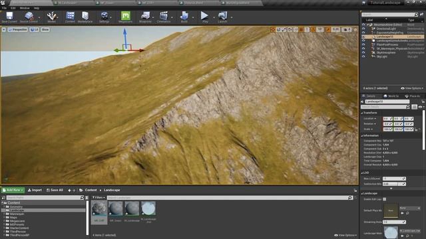This screenshot has height=239, width=426.
Task: Go forward in Content Browser history
Action: tap(74, 191)
